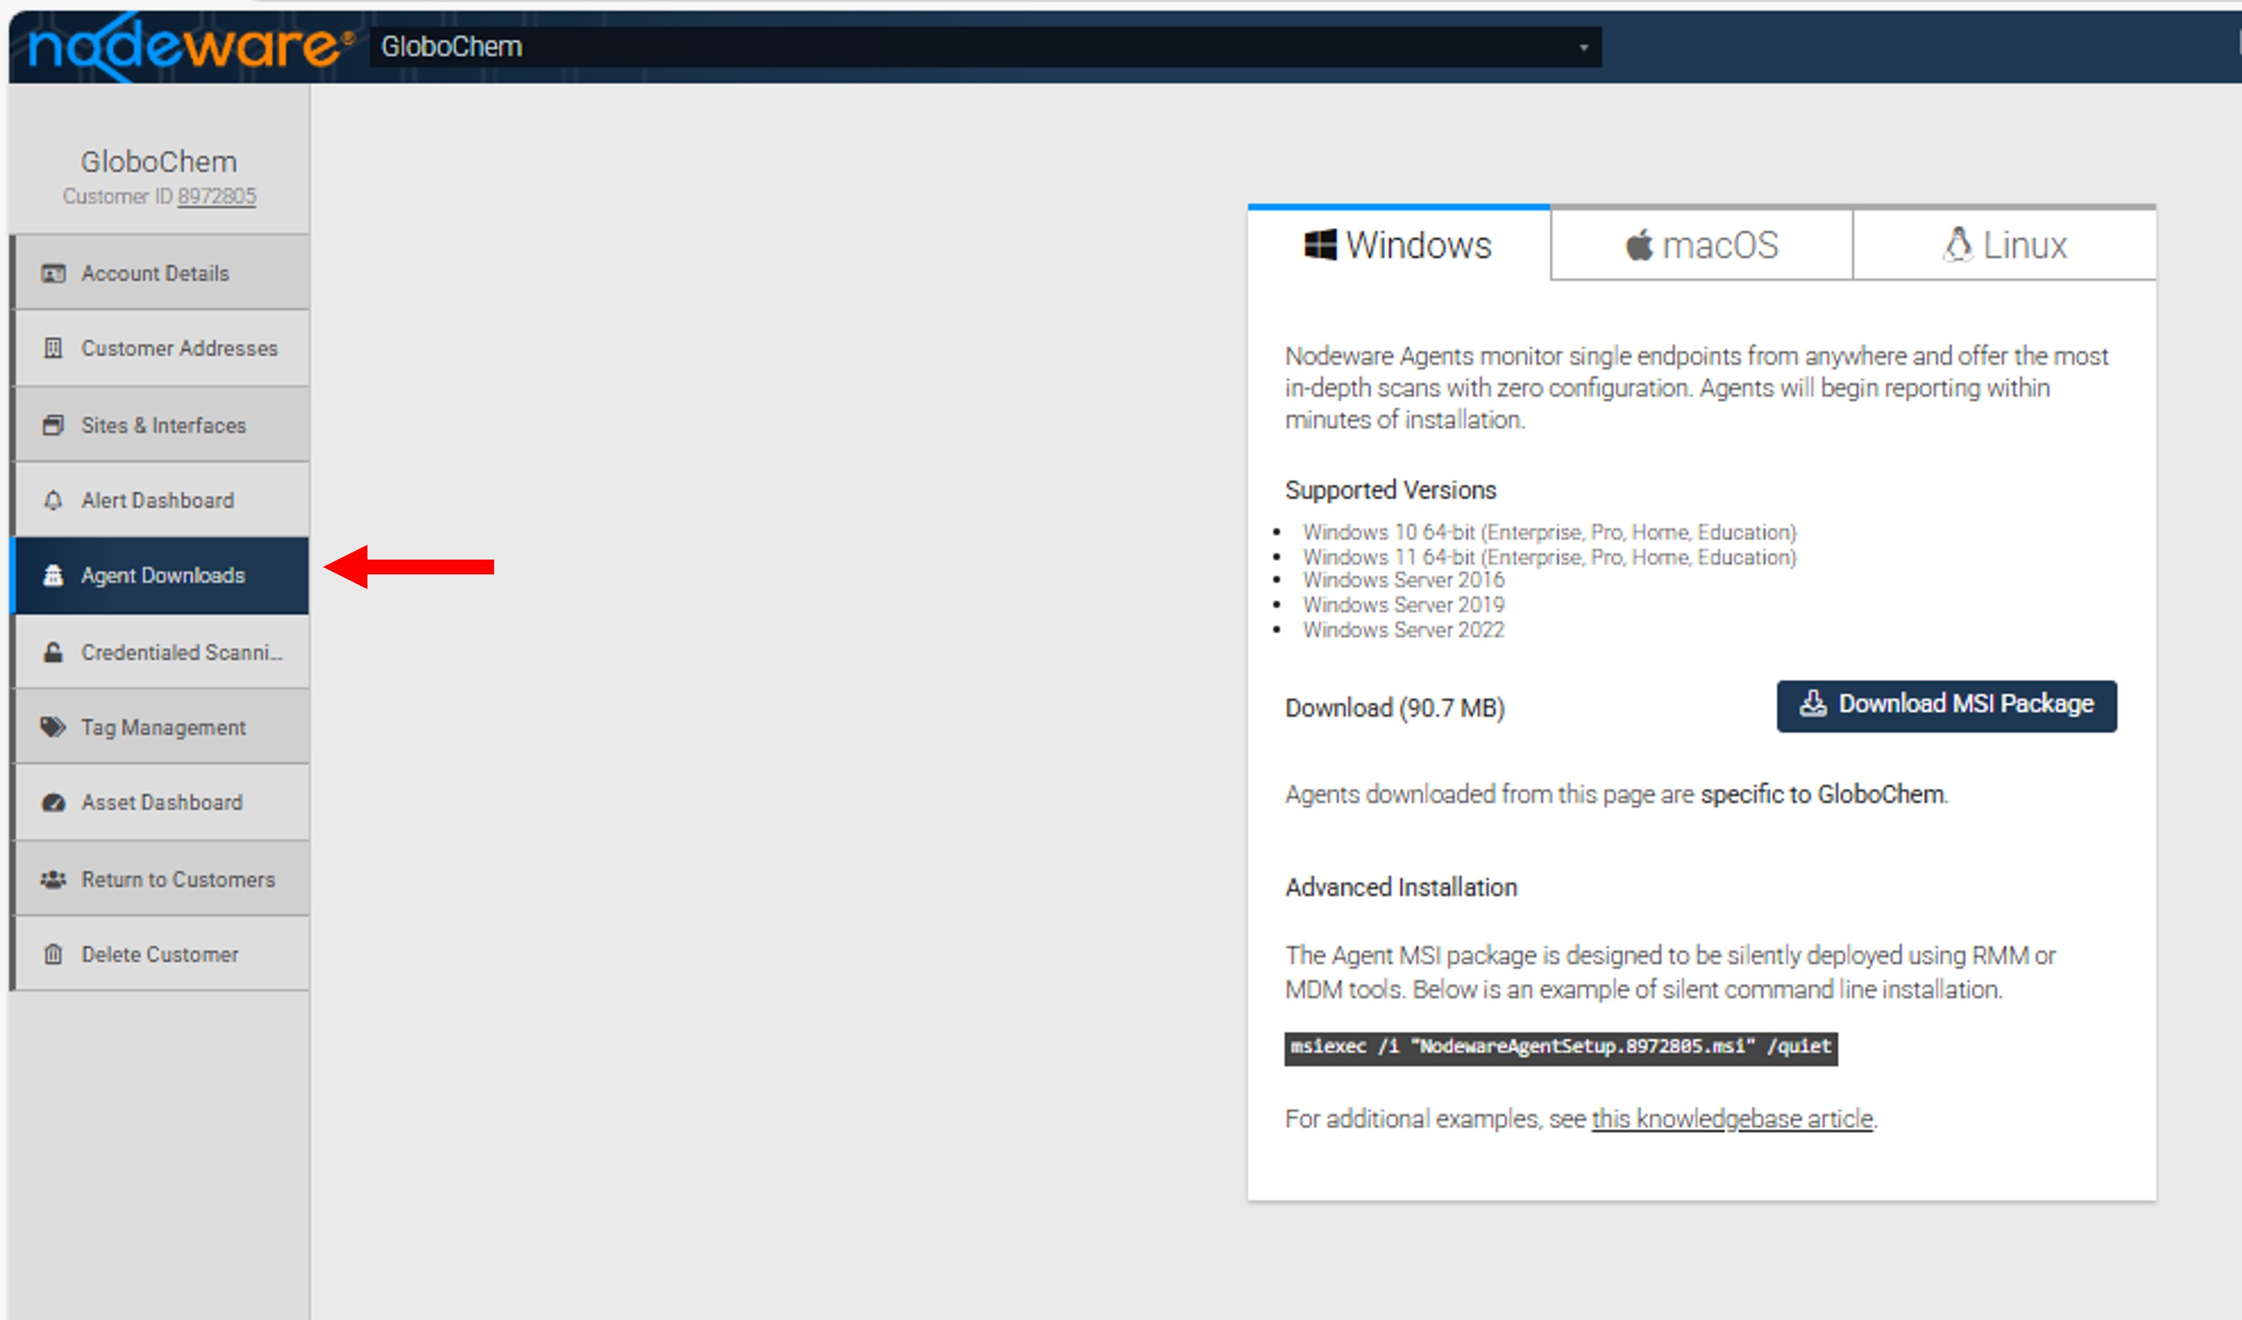
Task: Click 'specific to GloboChem' text
Action: coord(1822,794)
